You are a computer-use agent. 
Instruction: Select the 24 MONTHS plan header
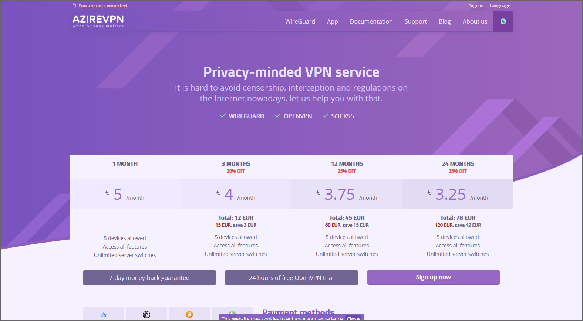[x=458, y=163]
